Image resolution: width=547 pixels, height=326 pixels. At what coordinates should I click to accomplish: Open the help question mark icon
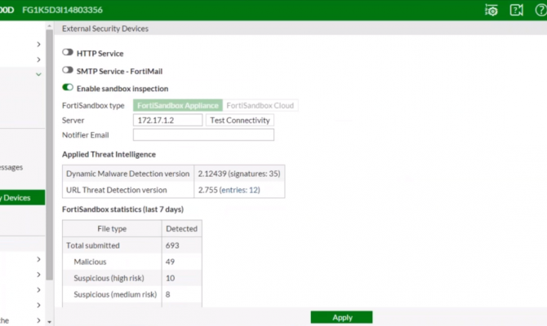coord(541,10)
